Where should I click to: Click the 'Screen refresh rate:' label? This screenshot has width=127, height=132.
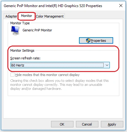(x=25, y=58)
